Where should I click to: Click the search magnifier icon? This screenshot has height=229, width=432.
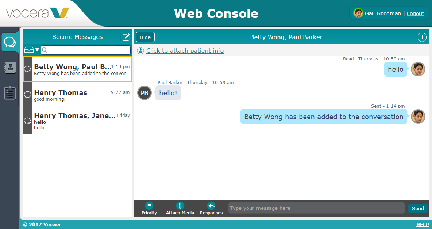point(45,50)
